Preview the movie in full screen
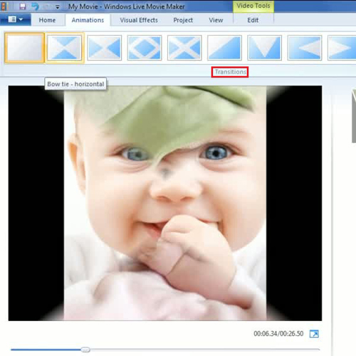The width and height of the screenshot is (356, 356). pyautogui.click(x=314, y=334)
